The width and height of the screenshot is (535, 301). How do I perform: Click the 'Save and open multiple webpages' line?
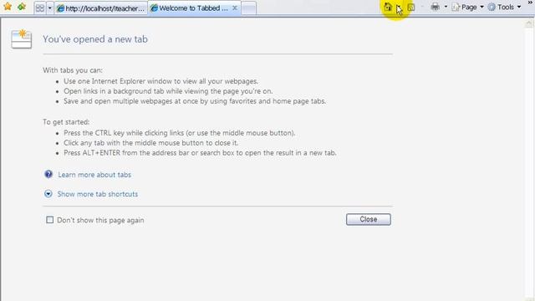click(195, 101)
